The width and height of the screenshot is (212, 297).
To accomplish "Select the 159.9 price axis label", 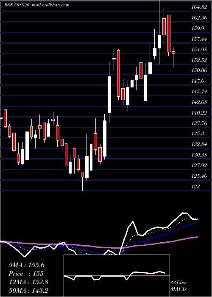I will tap(197, 28).
